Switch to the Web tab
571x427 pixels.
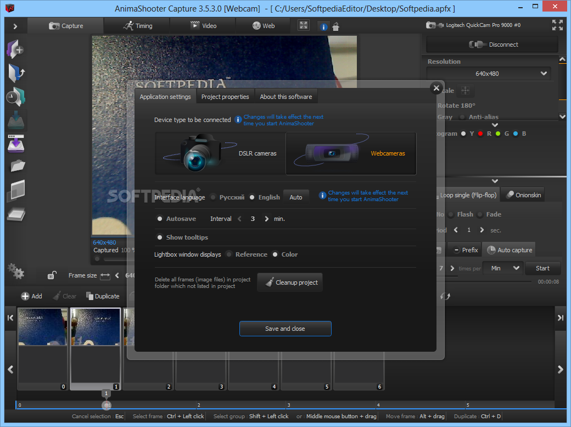pyautogui.click(x=264, y=26)
